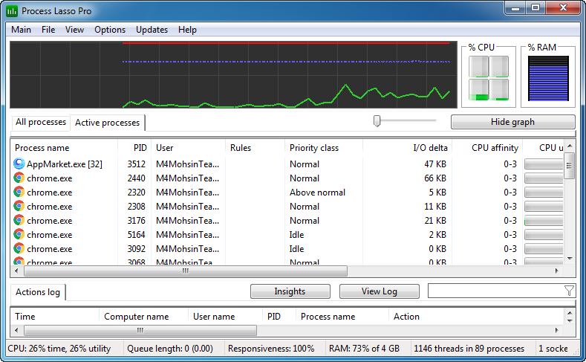Click the AppMarket.exe process icon

pos(19,164)
